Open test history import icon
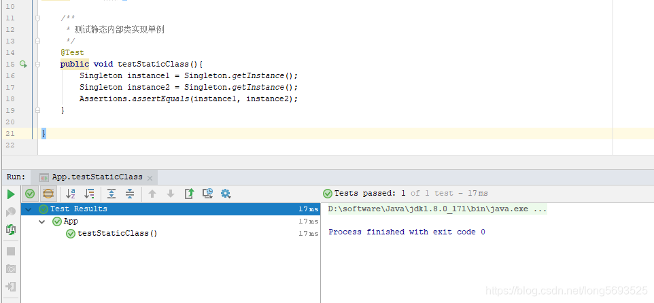The image size is (654, 303). [208, 194]
